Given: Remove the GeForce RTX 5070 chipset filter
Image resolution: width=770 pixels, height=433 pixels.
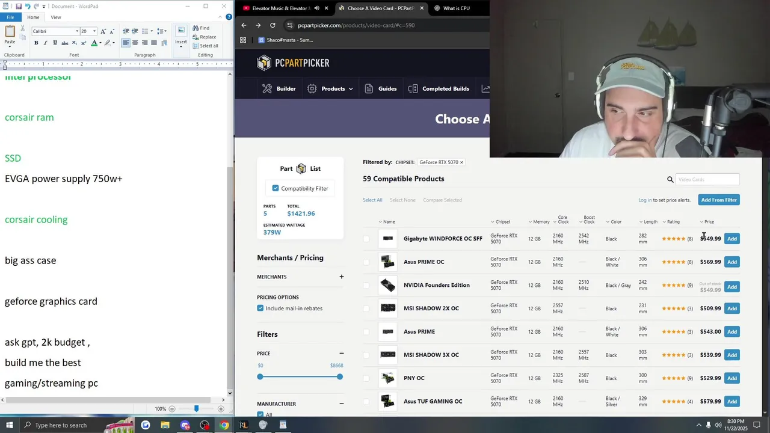Looking at the screenshot, I should tap(461, 162).
